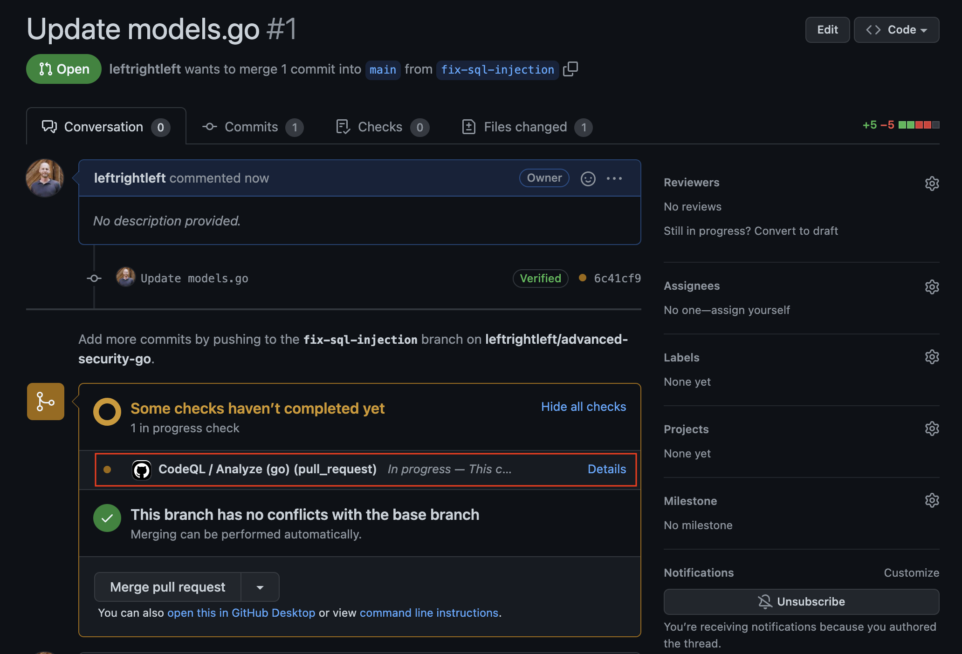This screenshot has height=654, width=962.
Task: Click the orange commit status dot near 6c41cf9
Action: click(582, 278)
